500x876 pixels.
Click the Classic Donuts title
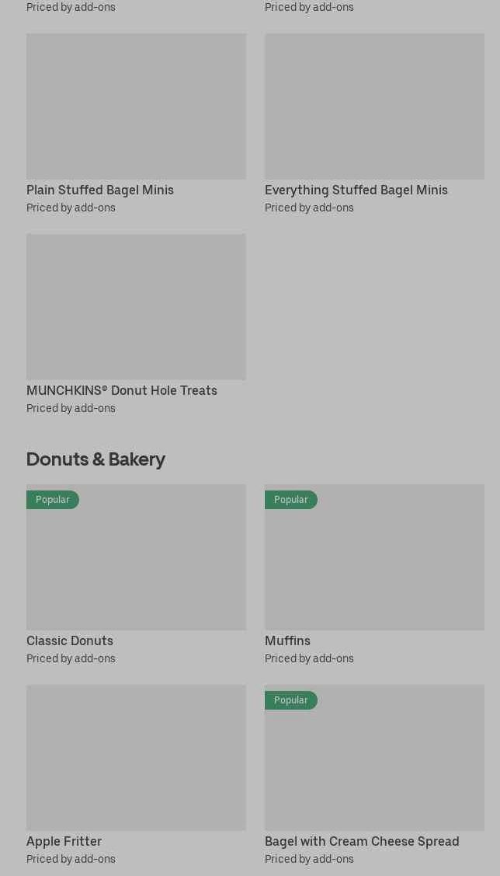(x=70, y=640)
